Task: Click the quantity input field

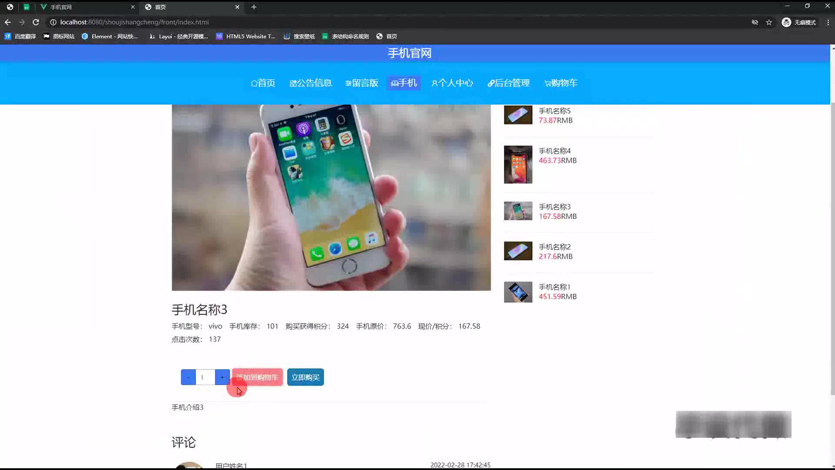Action: 205,377
